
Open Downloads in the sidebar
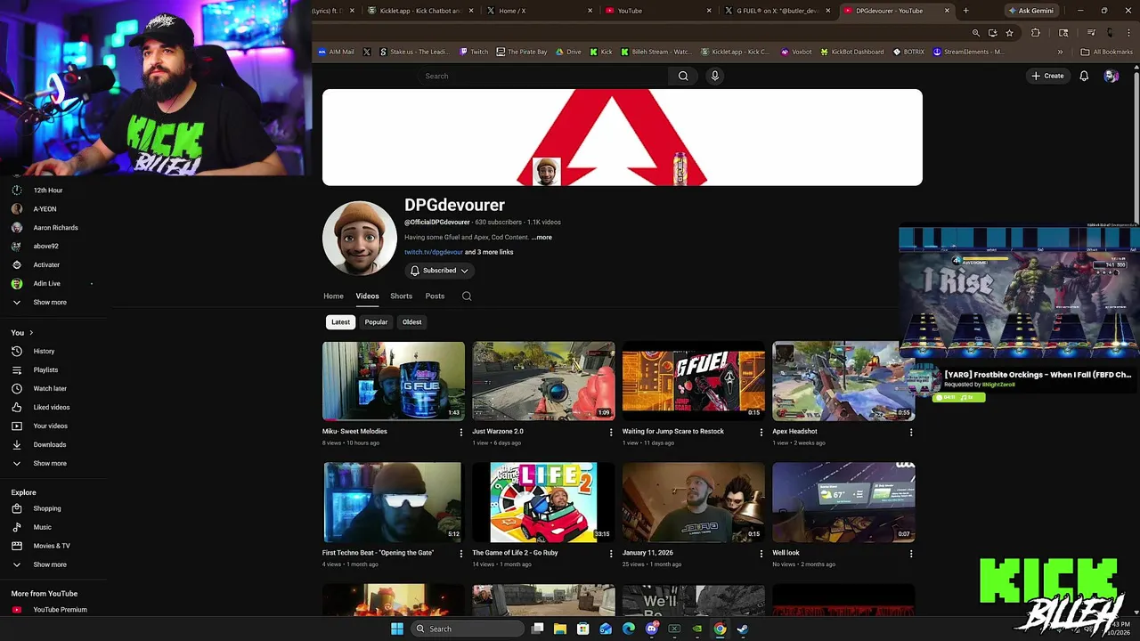49,445
